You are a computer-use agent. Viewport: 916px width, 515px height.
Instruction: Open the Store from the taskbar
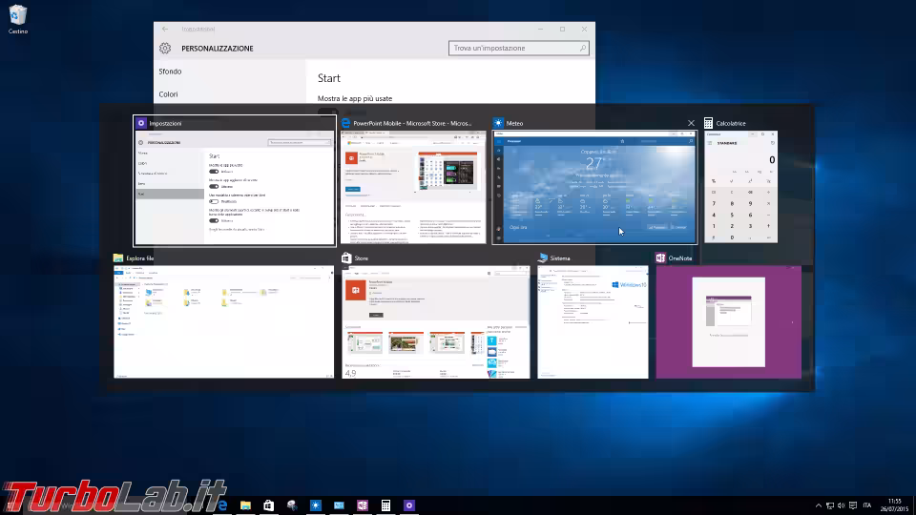click(x=269, y=505)
